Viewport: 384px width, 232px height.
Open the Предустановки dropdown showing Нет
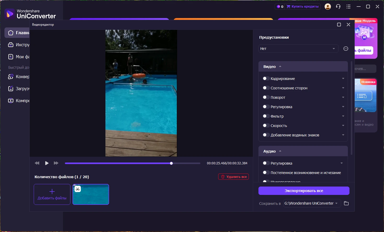(298, 49)
